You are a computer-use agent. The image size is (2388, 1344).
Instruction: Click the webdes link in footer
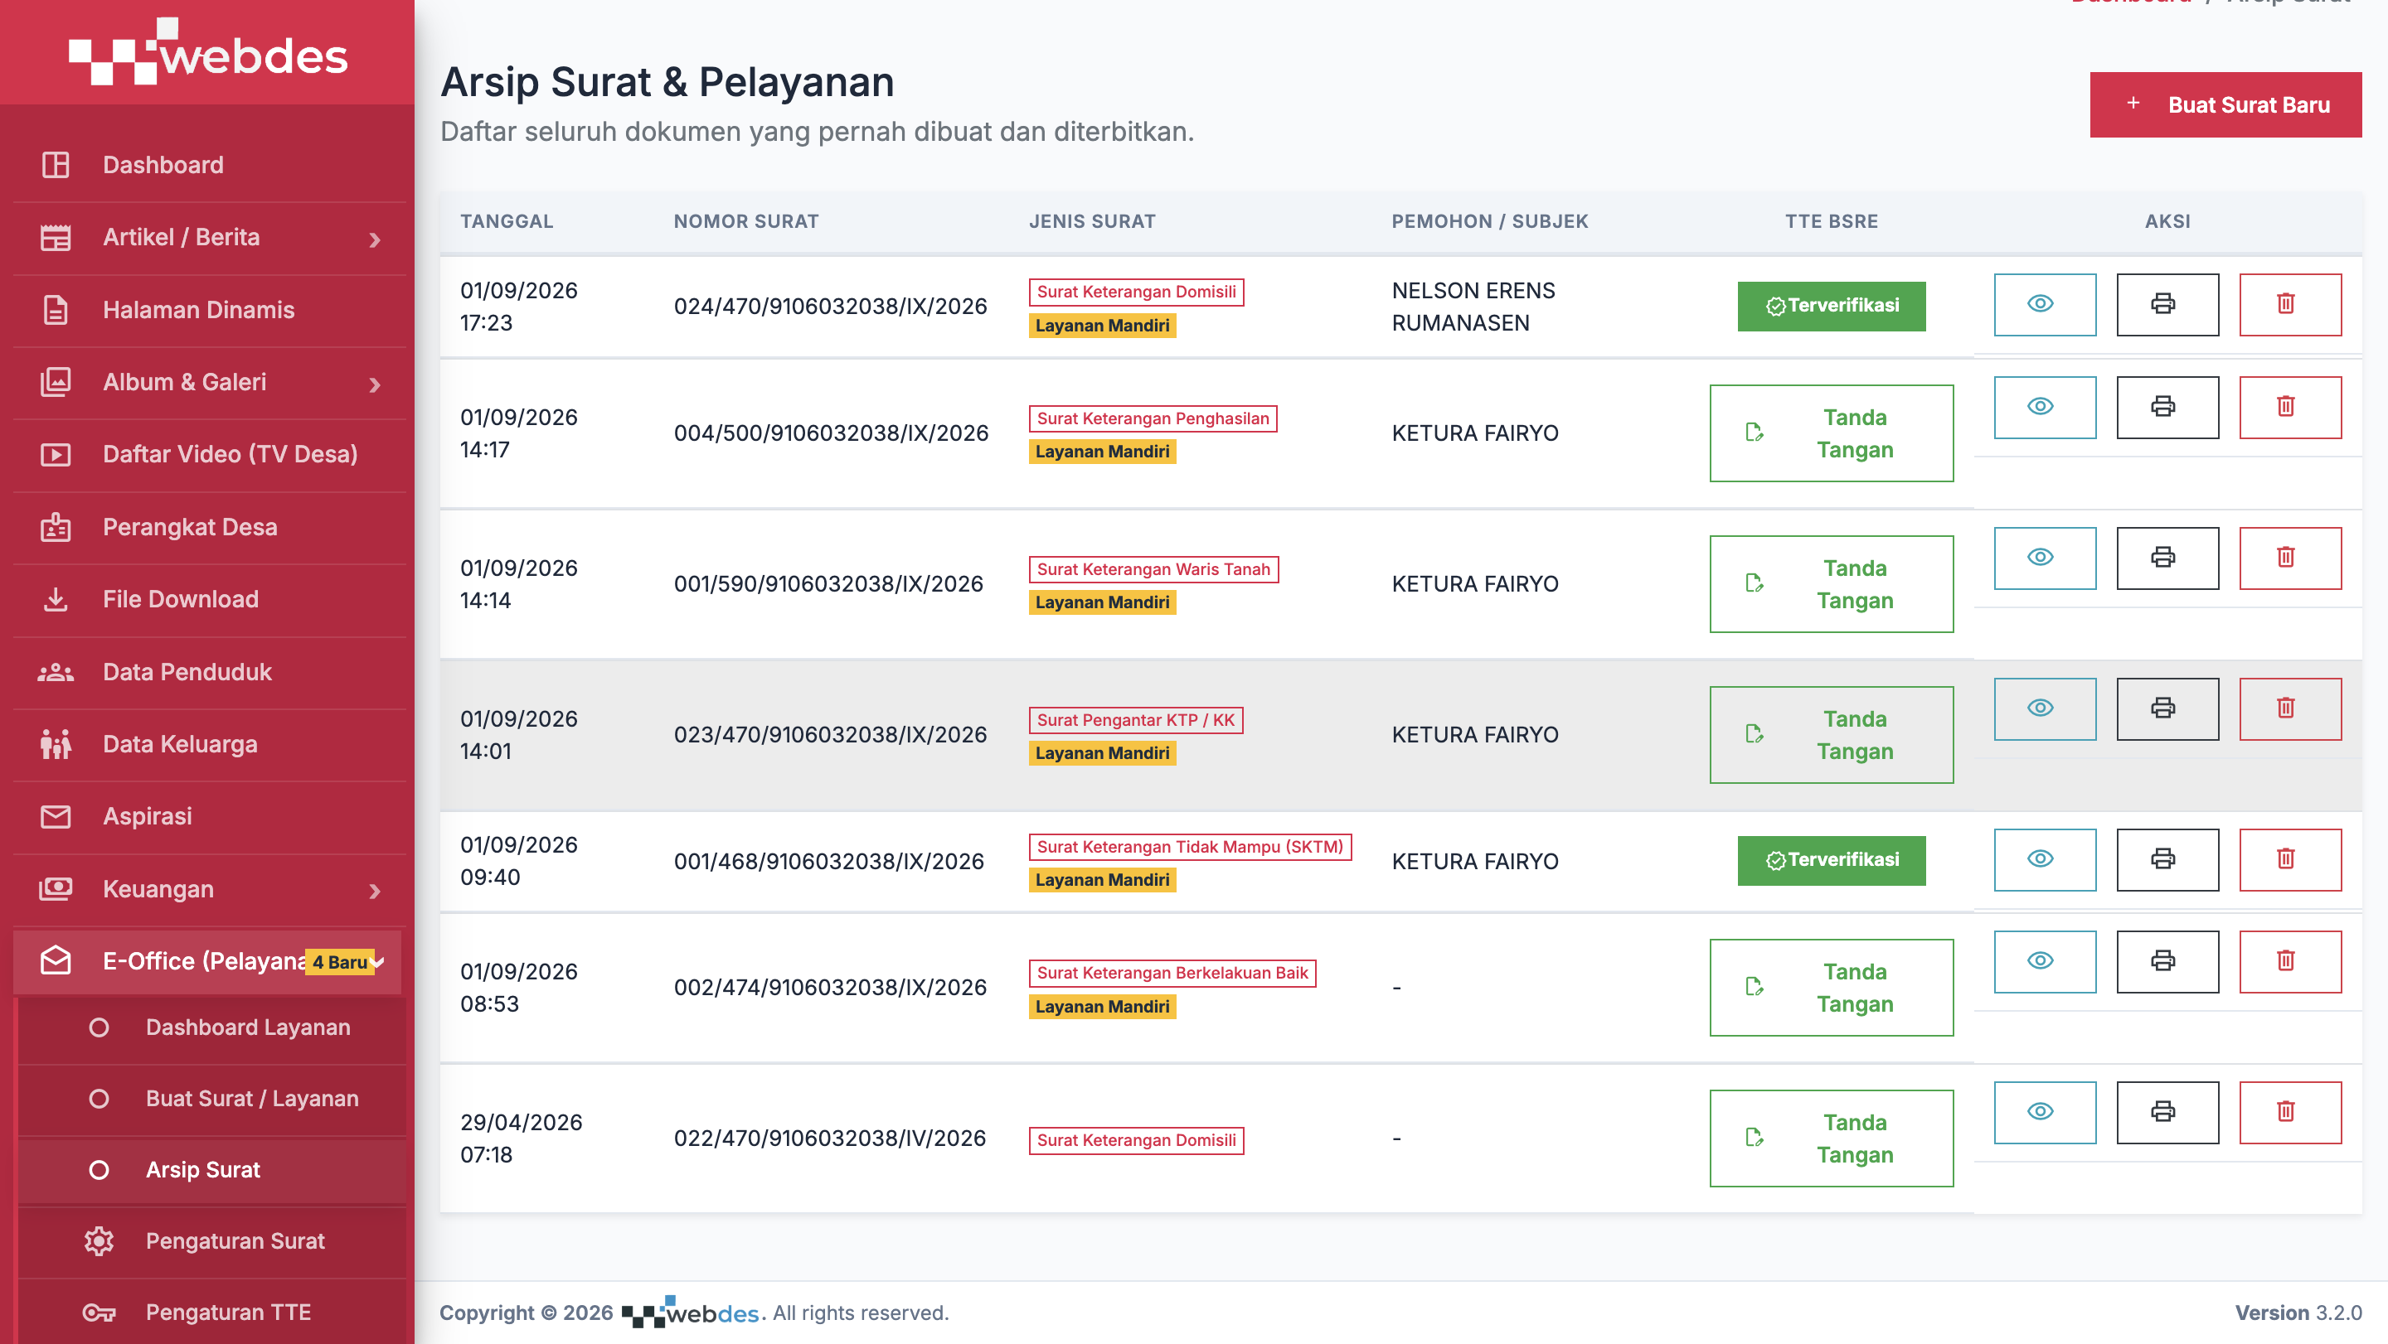tap(692, 1313)
